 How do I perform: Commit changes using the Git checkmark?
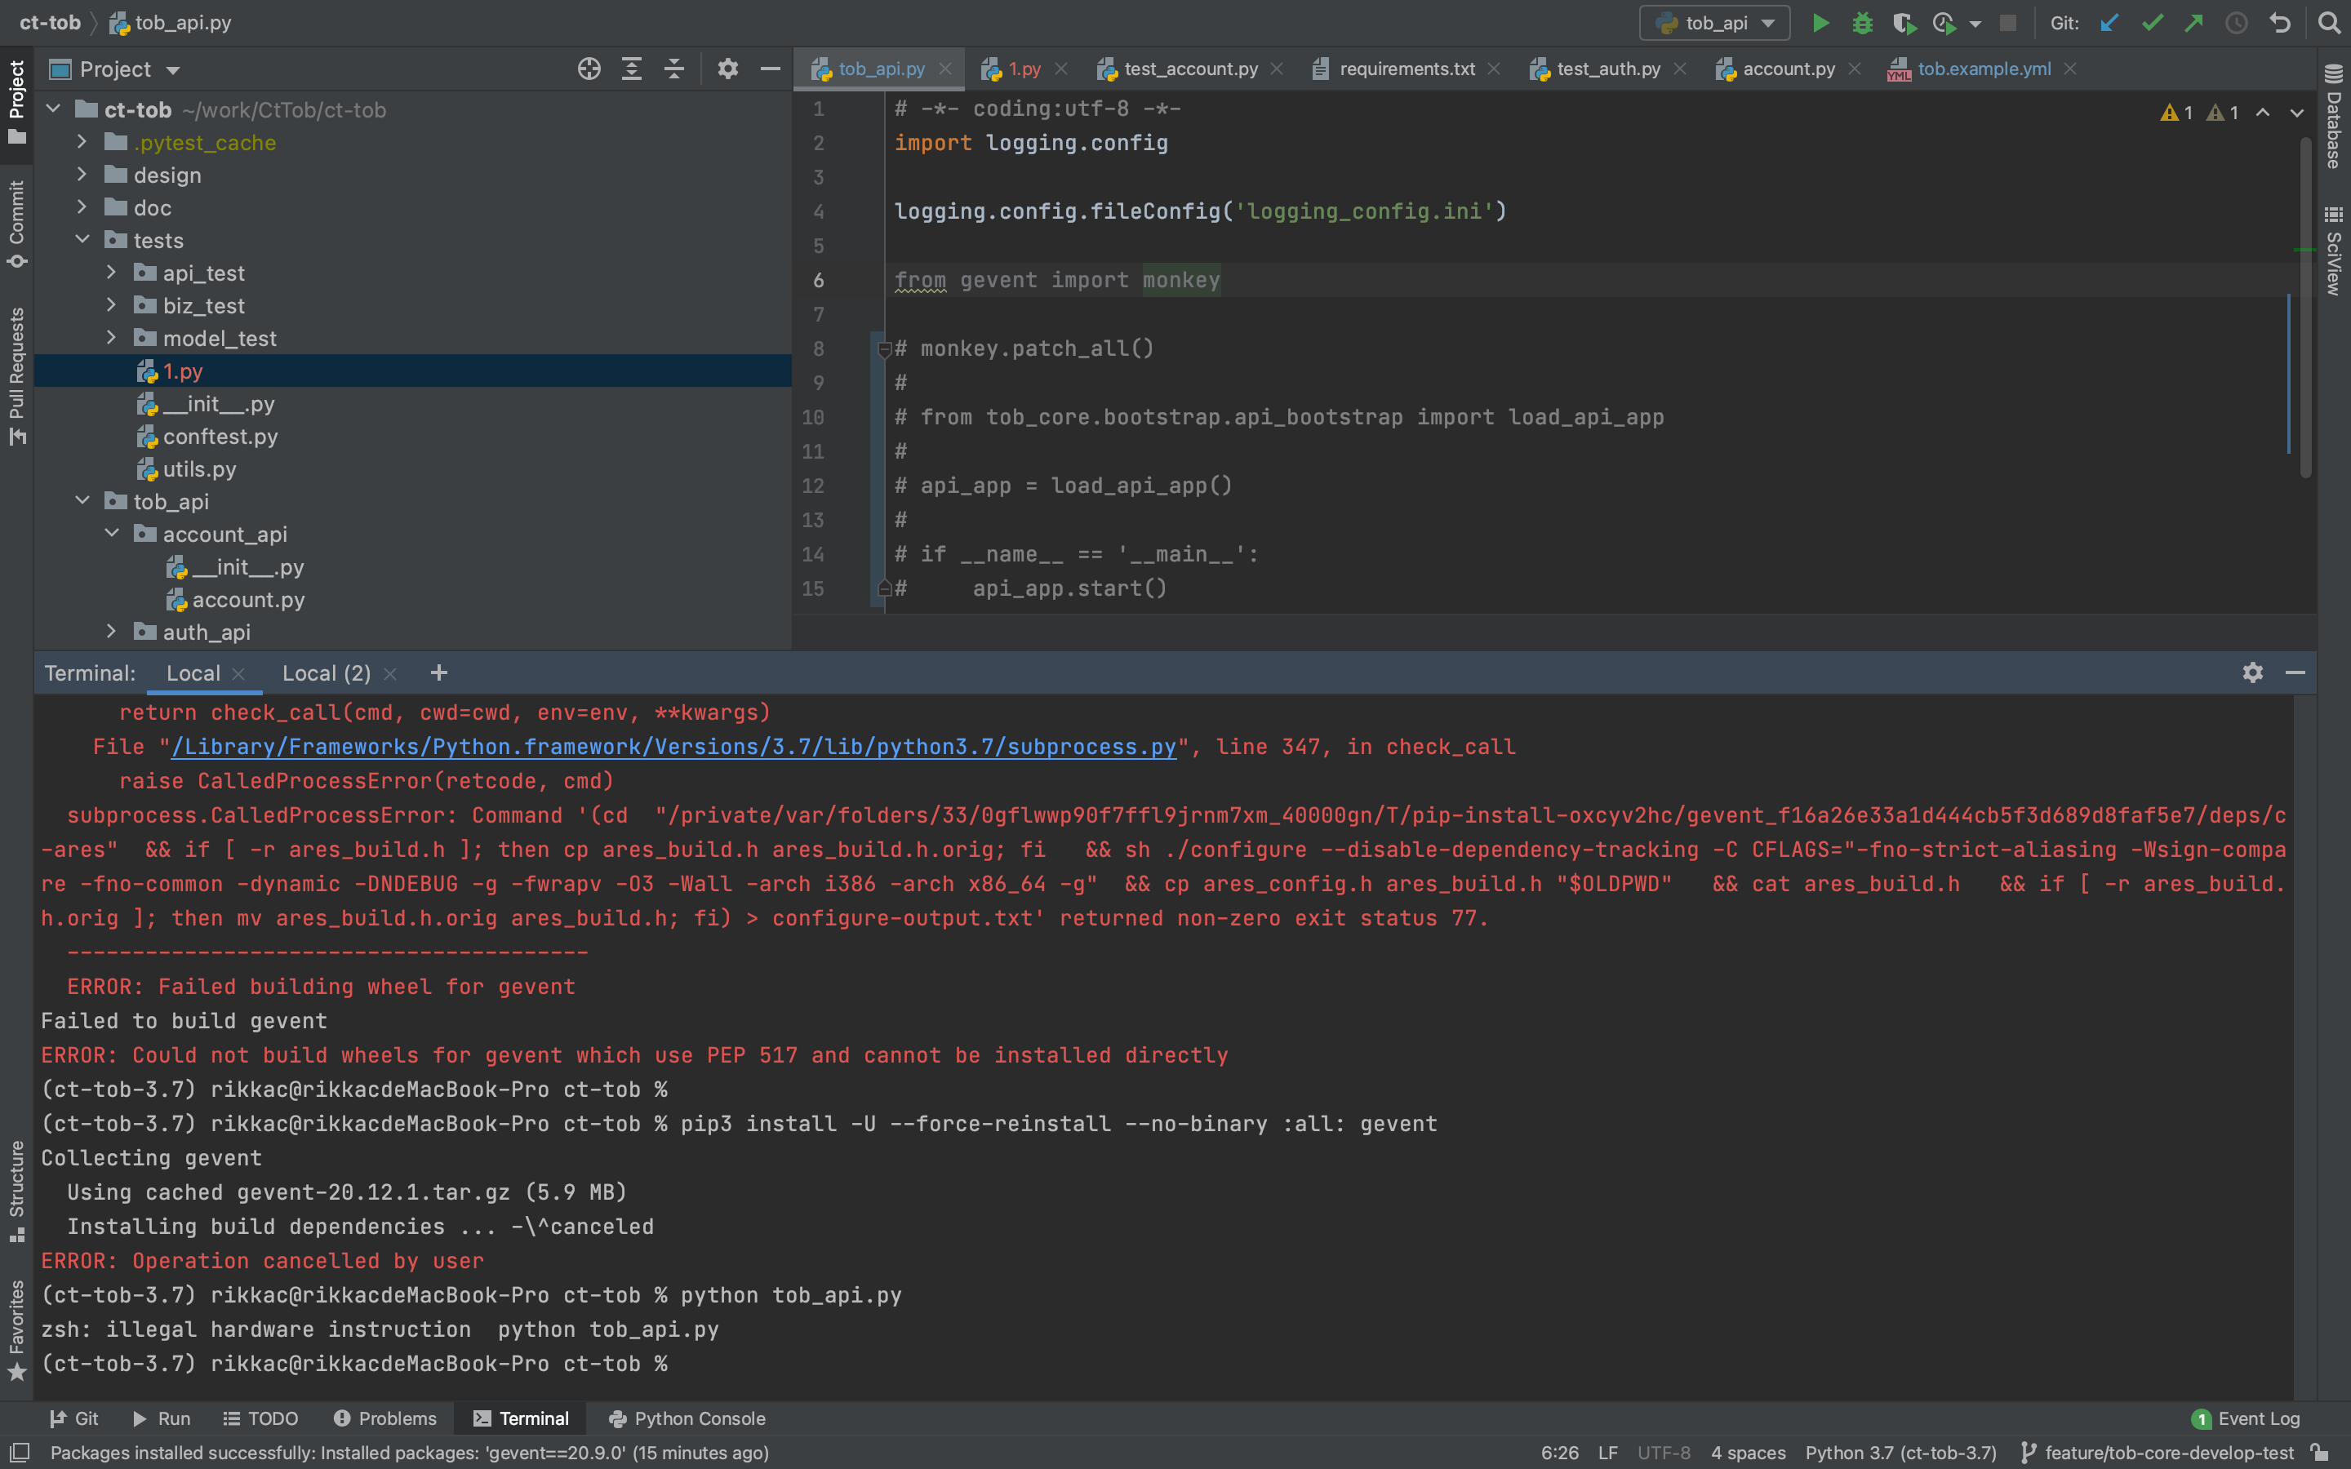(x=2152, y=22)
